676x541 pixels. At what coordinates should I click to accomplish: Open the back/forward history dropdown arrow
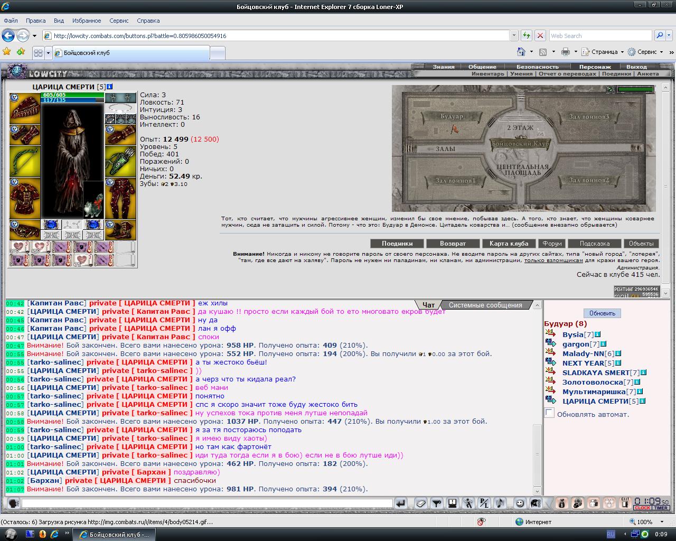(x=34, y=36)
